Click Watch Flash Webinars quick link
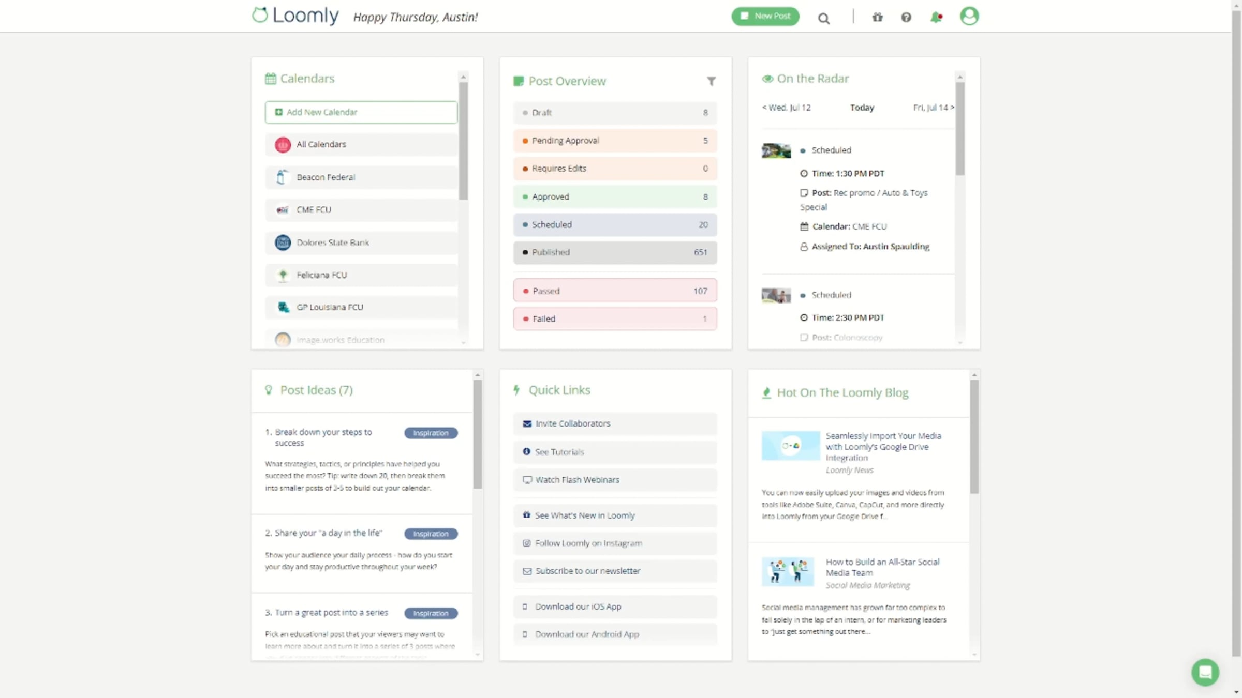This screenshot has width=1242, height=698. click(615, 480)
